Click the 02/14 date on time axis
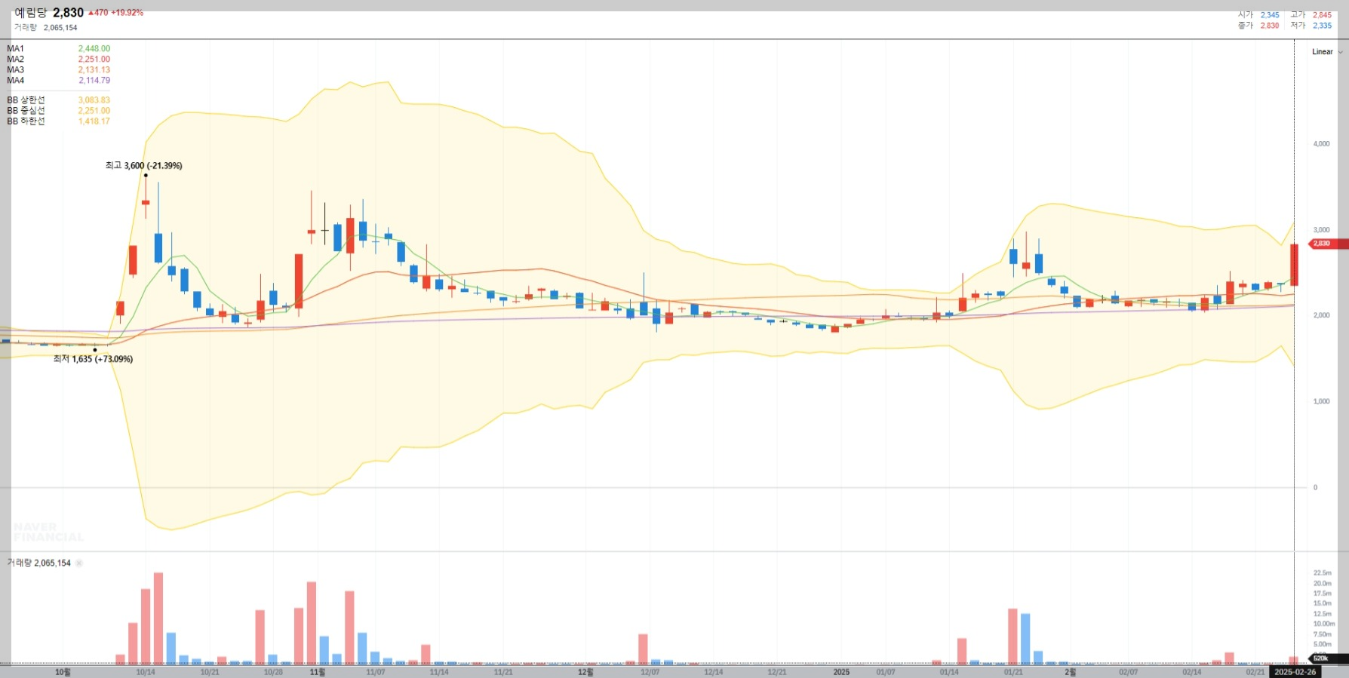The height and width of the screenshot is (678, 1349). click(1191, 672)
